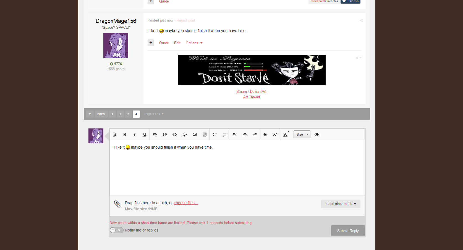
Task: Add a bulleted list
Action: click(x=215, y=135)
